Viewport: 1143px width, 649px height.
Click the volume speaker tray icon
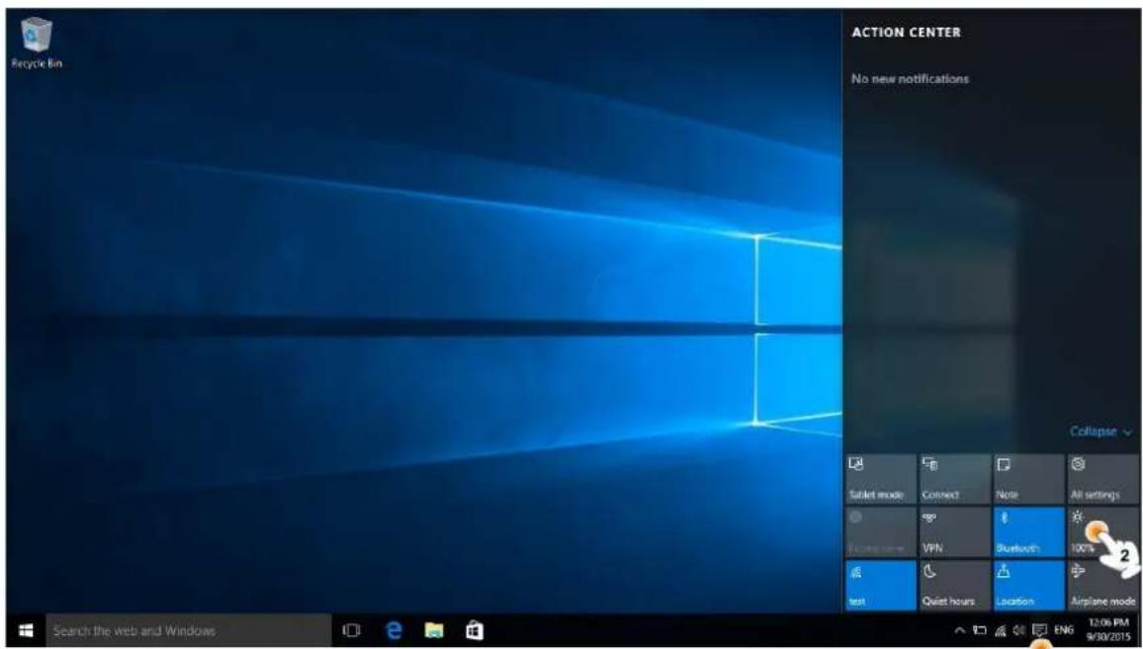point(1018,630)
